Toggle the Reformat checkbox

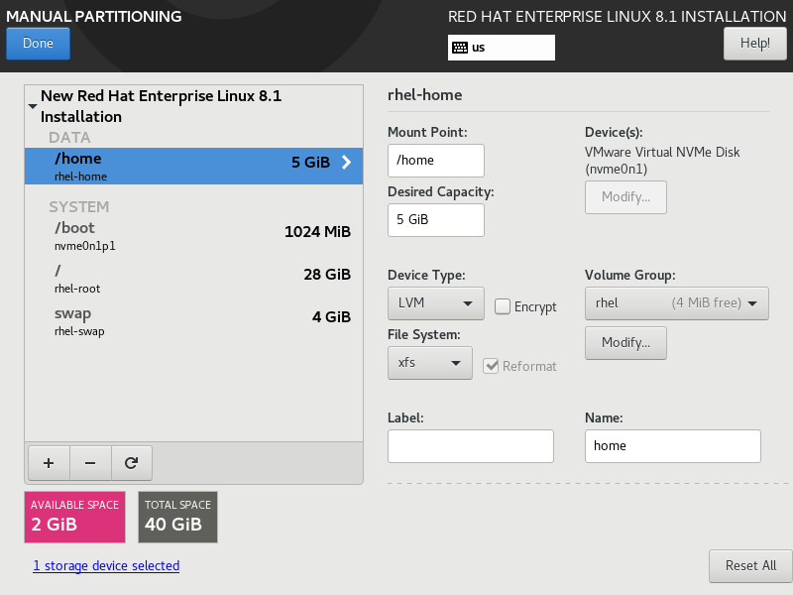(x=491, y=366)
